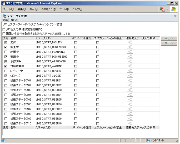Image resolution: width=180 pixels, height=144 pixels.
Task: Enable プロセスの共通設定を使用する checkbox
Action: pyautogui.click(x=4, y=29)
